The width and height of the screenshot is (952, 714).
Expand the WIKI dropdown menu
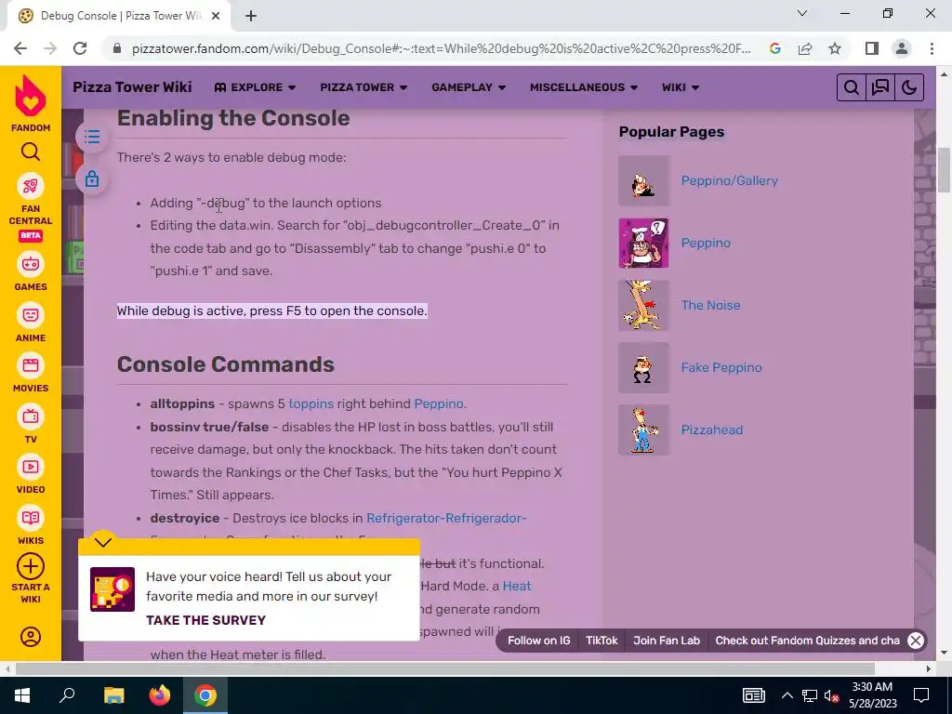tap(681, 87)
